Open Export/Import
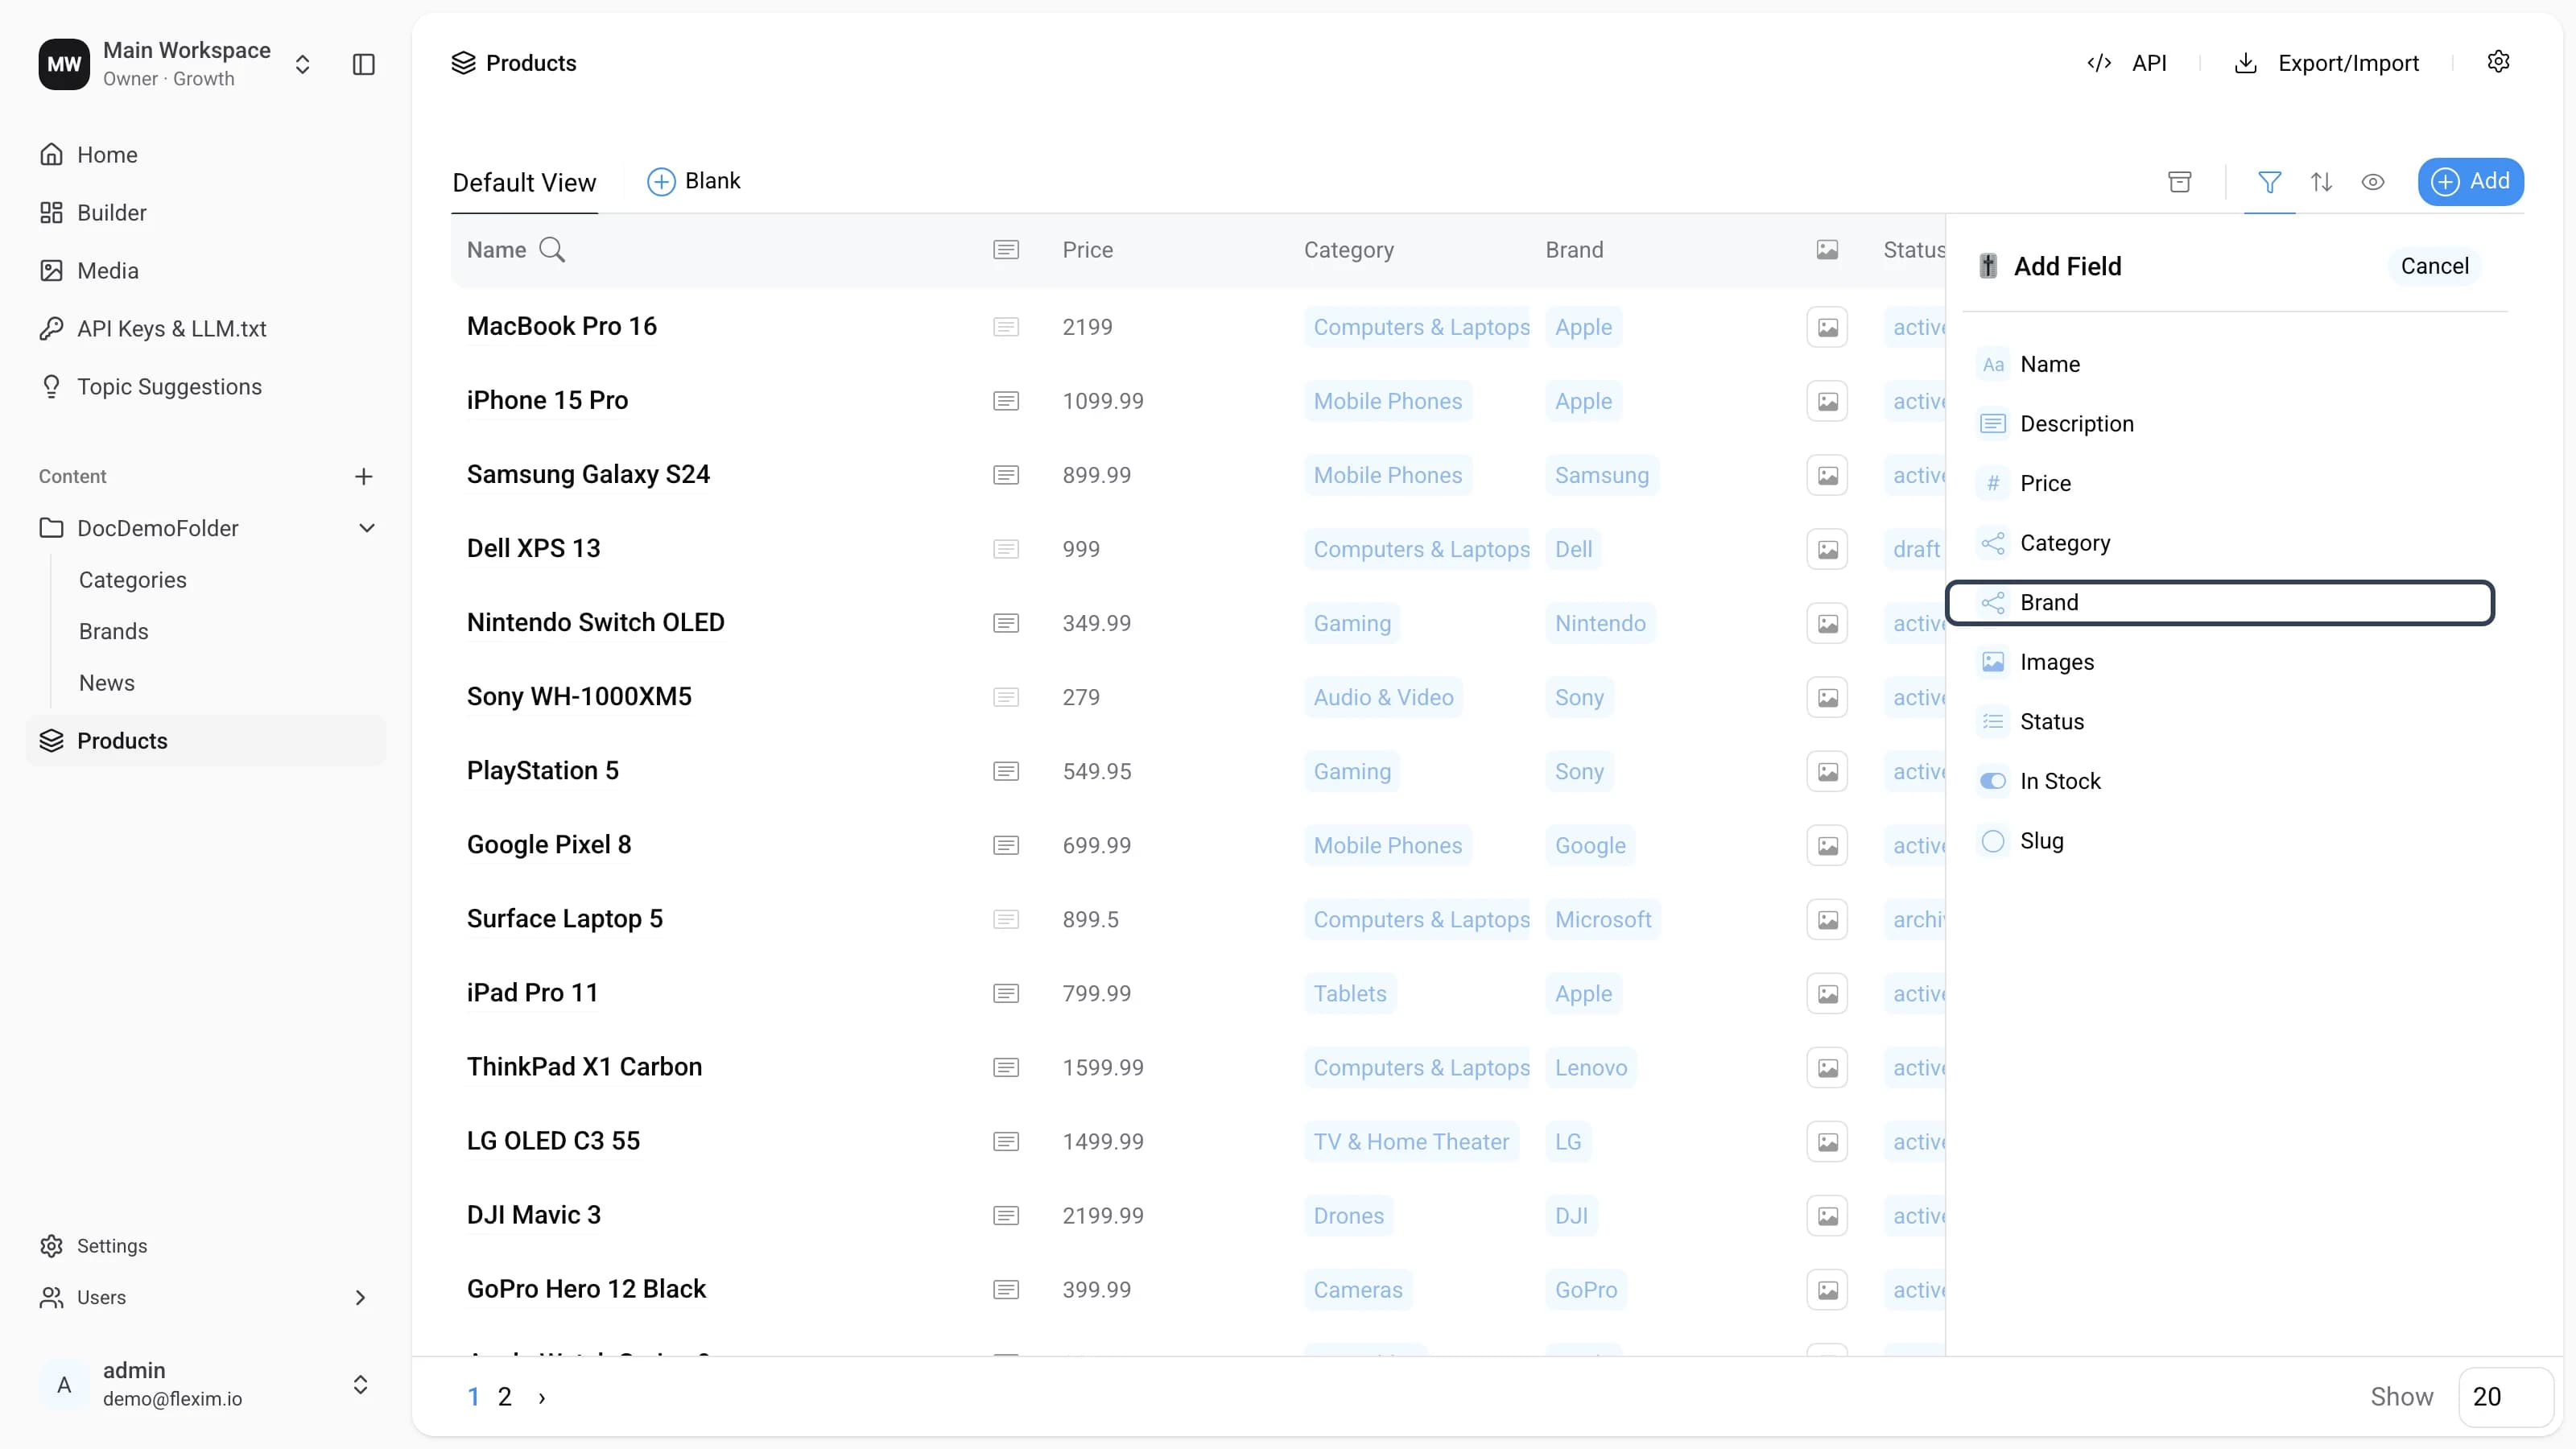This screenshot has height=1449, width=2576. coord(2326,63)
